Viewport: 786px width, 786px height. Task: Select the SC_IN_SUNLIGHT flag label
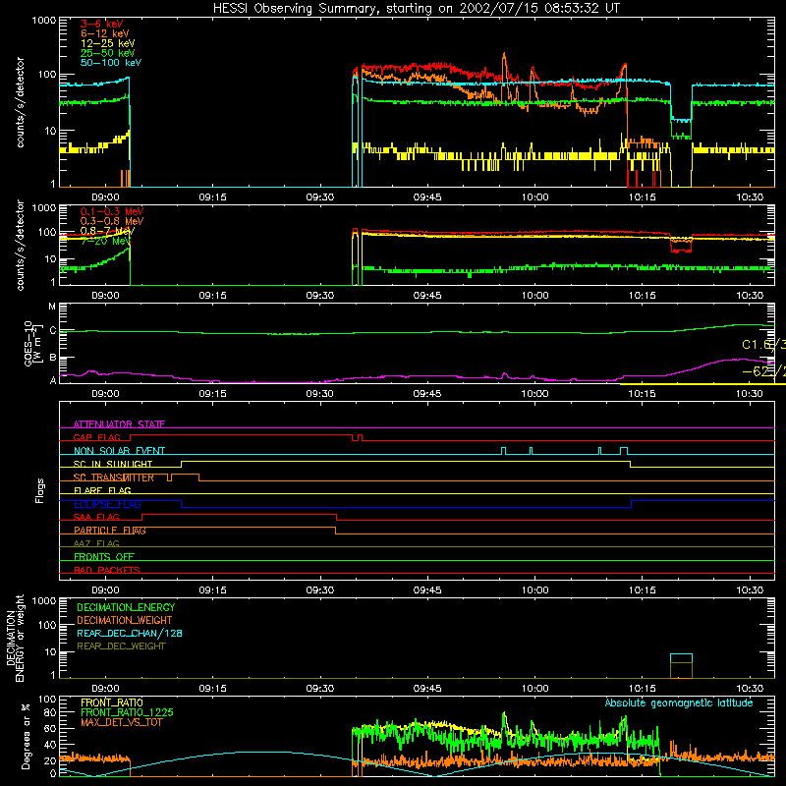coord(113,464)
